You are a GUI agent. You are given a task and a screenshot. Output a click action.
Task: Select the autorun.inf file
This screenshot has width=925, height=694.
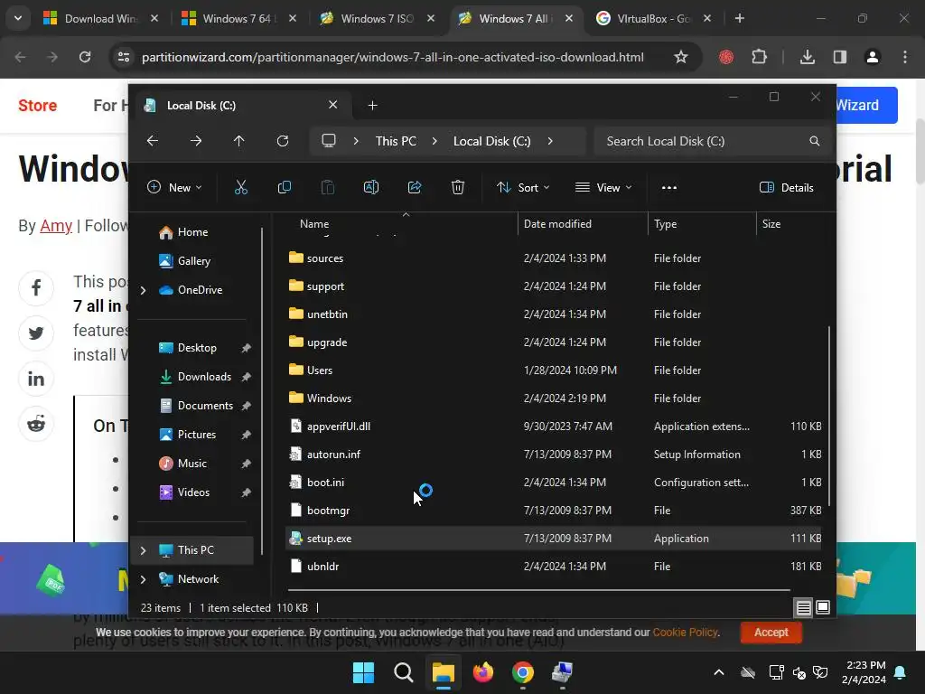coord(553,455)
